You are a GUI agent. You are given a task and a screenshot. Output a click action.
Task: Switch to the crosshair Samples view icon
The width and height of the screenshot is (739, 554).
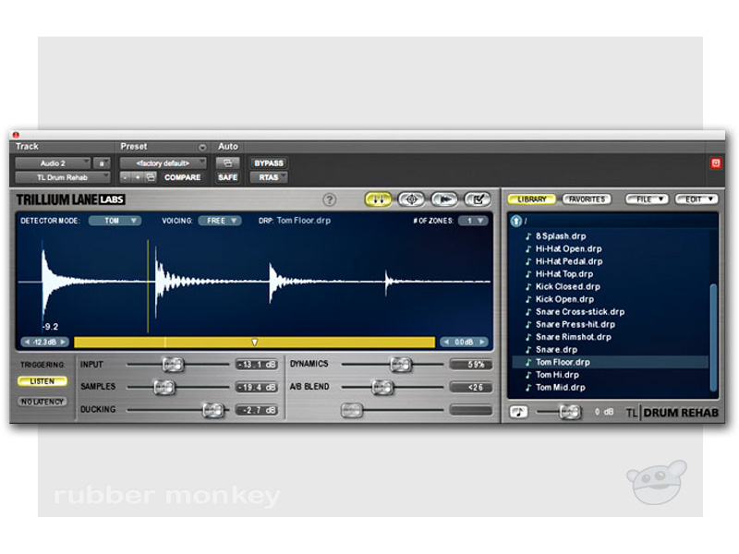click(x=411, y=199)
